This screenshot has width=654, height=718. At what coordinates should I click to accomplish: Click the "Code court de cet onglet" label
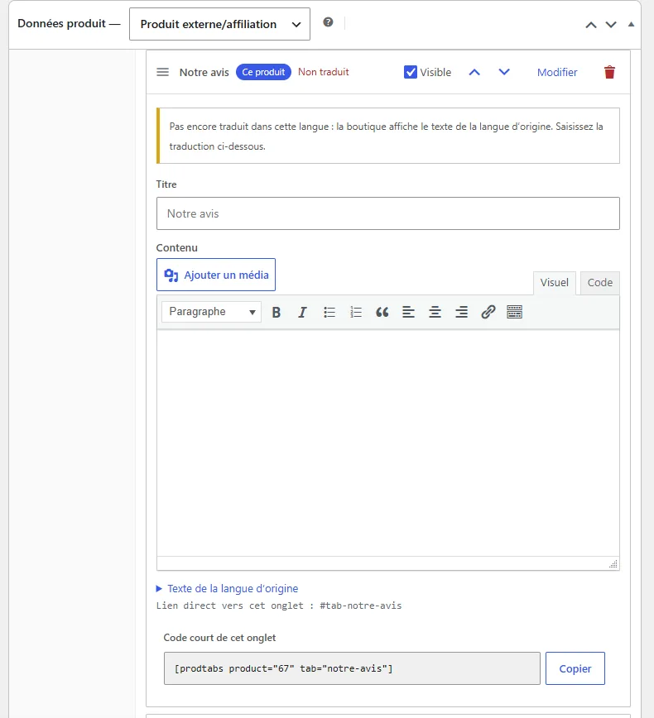point(219,638)
